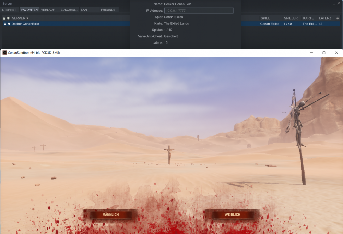Choose WEIBLICH character gender

pyautogui.click(x=232, y=215)
